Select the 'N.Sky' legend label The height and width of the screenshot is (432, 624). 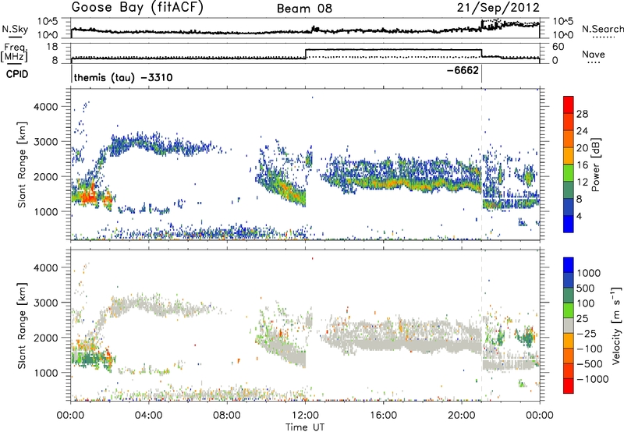tap(15, 29)
